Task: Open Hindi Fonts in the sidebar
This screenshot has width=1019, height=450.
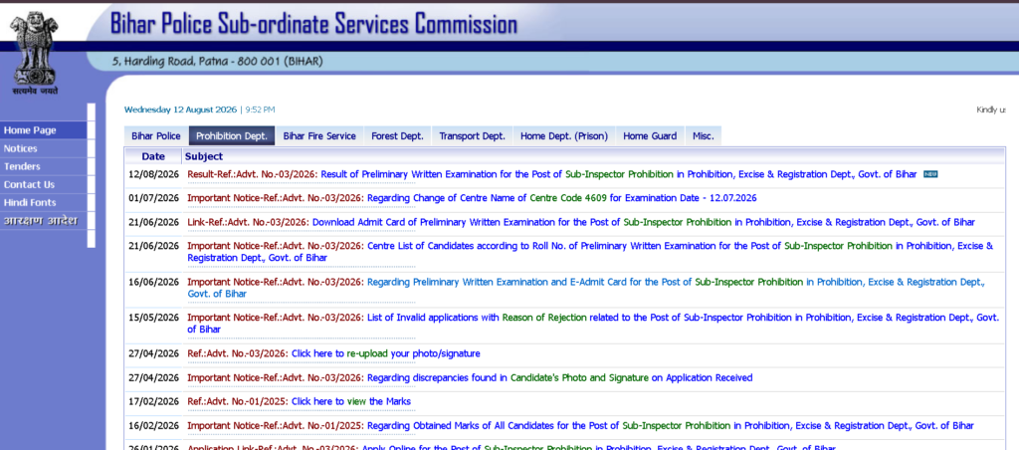Action: coord(43,202)
